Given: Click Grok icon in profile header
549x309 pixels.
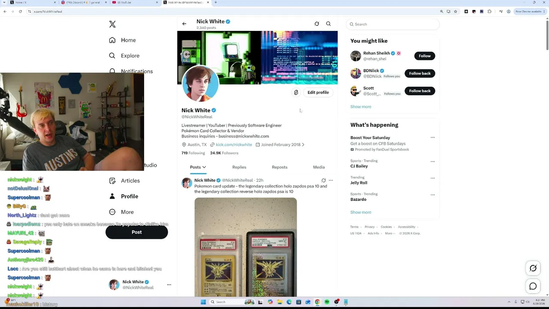Looking at the screenshot, I should [x=317, y=24].
